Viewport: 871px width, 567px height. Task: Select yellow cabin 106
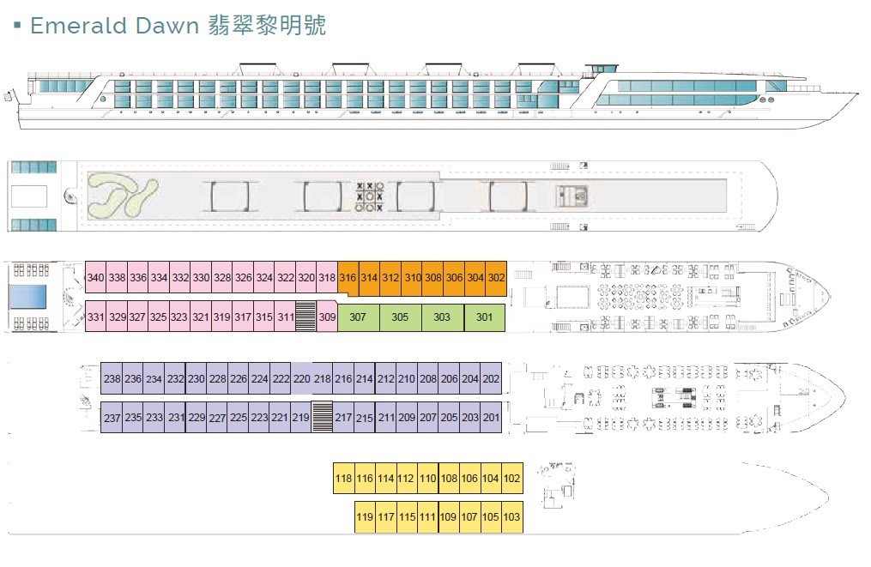click(470, 478)
